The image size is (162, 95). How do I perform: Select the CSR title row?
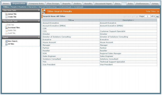(x=100, y=28)
